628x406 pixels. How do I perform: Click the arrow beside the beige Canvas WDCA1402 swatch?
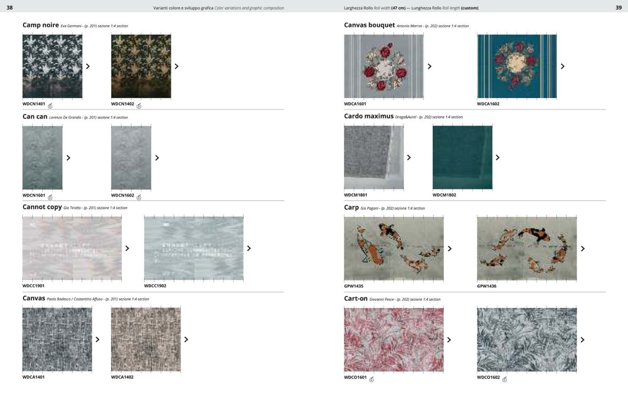186,340
